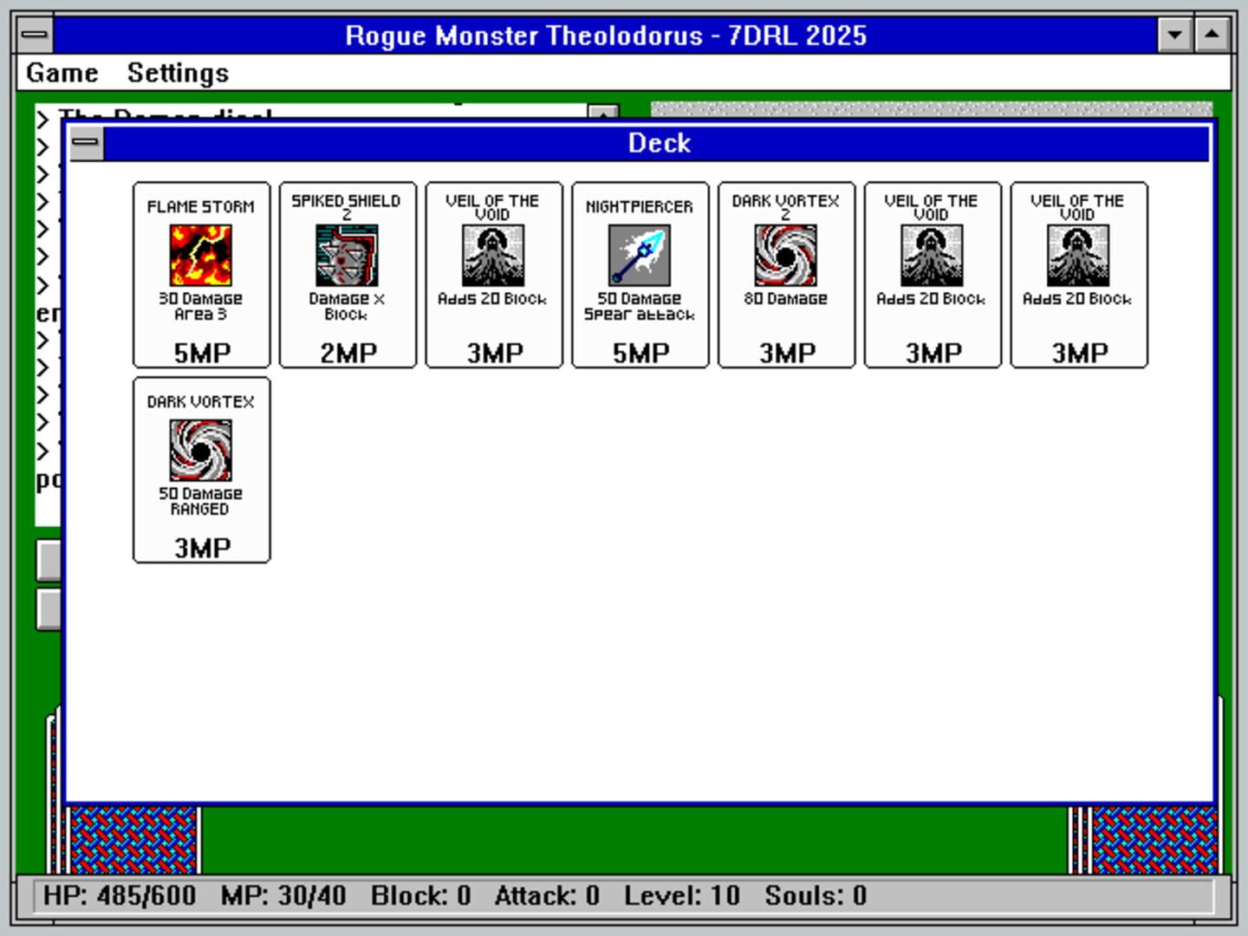Click the bottom Dark Vortex vortex icon
Image resolution: width=1248 pixels, height=936 pixels.
point(200,450)
